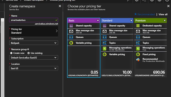The width and height of the screenshot is (171, 97).
Task: Click the Variable pricing coin icon in Standard
Action: 105,54
